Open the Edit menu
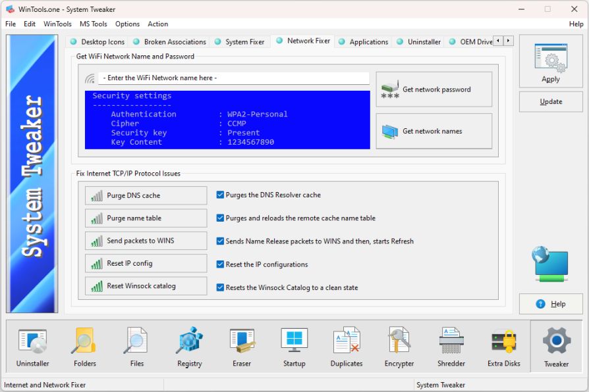Viewport: 589px width, 392px height. pos(29,24)
